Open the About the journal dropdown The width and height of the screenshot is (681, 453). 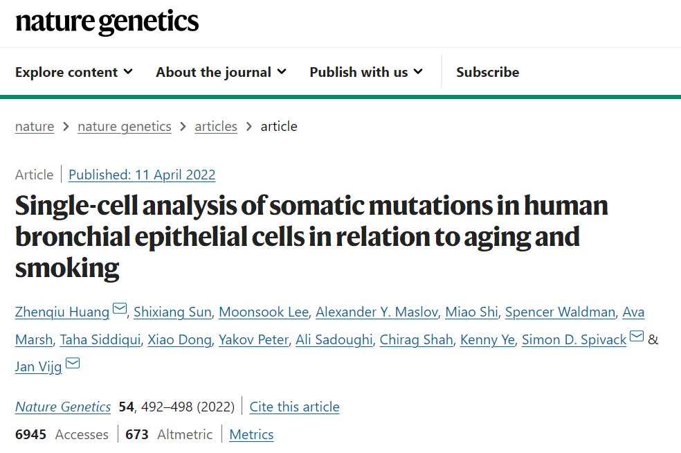(x=221, y=72)
